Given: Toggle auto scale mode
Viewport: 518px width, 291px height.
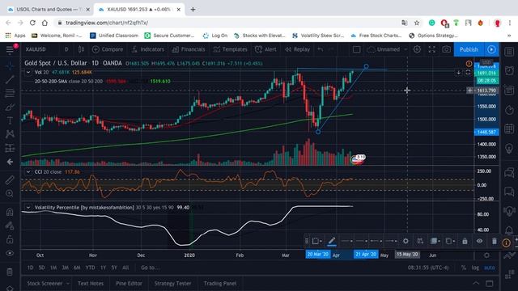Looking at the screenshot, I should [489, 268].
